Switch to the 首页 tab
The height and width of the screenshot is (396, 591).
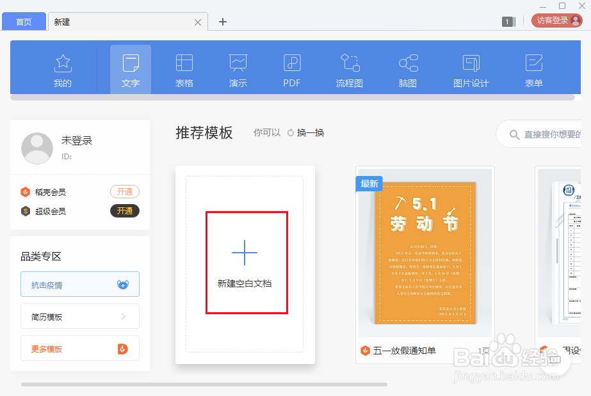(24, 22)
